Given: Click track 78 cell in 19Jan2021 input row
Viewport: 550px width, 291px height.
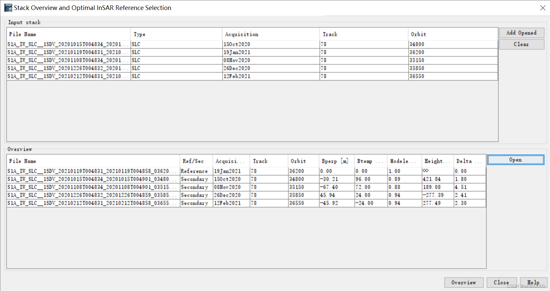Looking at the screenshot, I should 364,52.
